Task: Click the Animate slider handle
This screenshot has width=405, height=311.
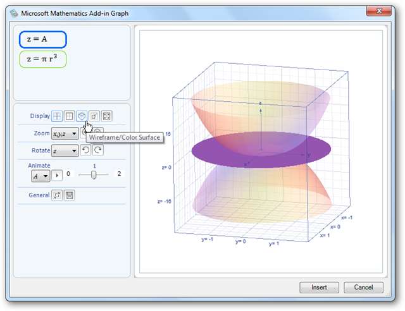Action: point(94,175)
